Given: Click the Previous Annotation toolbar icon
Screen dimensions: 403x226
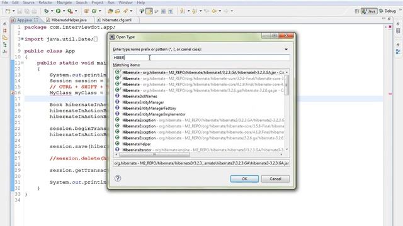Looking at the screenshot, I should 195,11.
